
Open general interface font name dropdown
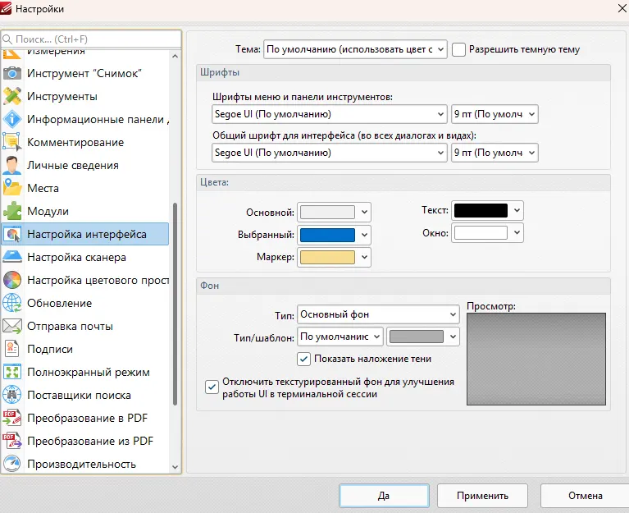pyautogui.click(x=330, y=153)
